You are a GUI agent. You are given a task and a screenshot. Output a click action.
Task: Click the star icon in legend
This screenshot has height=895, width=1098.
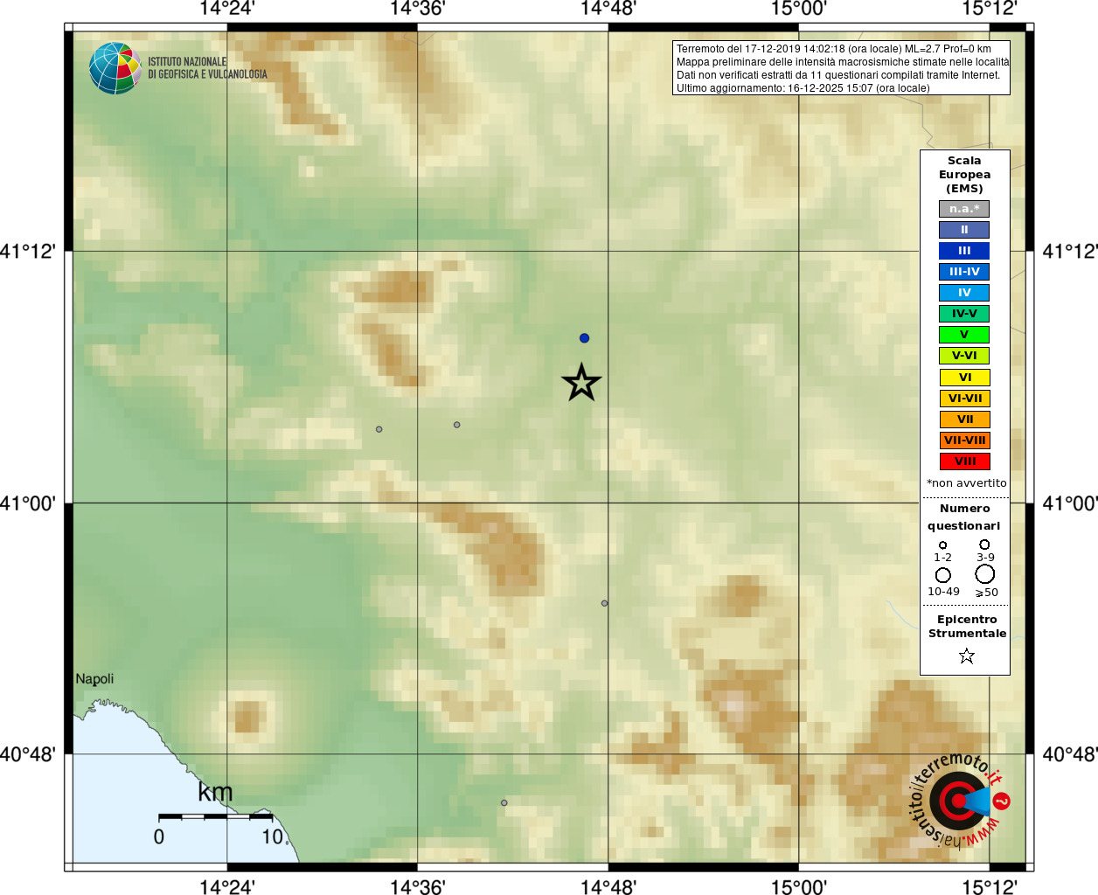pyautogui.click(x=966, y=656)
